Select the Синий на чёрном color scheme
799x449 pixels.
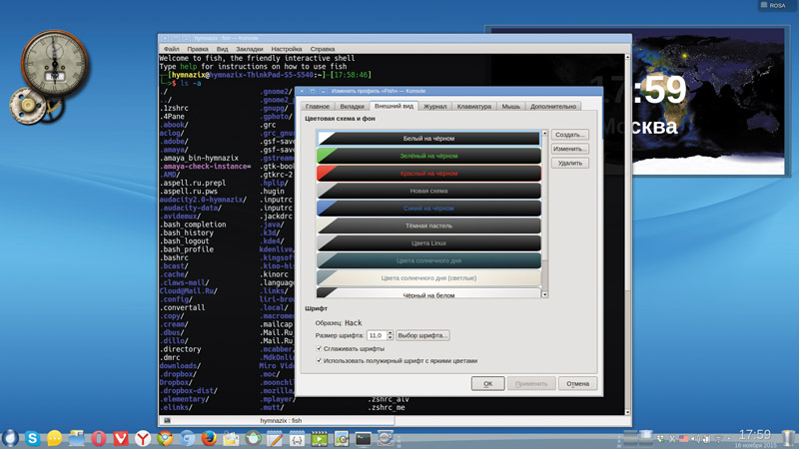point(428,208)
